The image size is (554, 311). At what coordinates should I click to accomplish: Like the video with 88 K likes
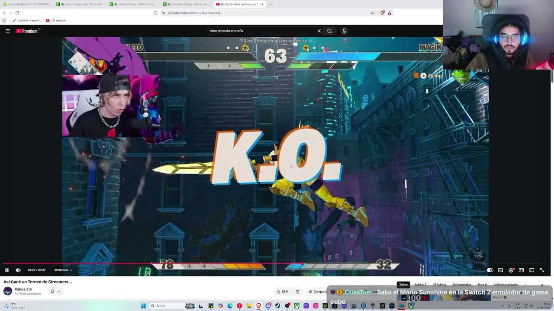[x=282, y=292]
